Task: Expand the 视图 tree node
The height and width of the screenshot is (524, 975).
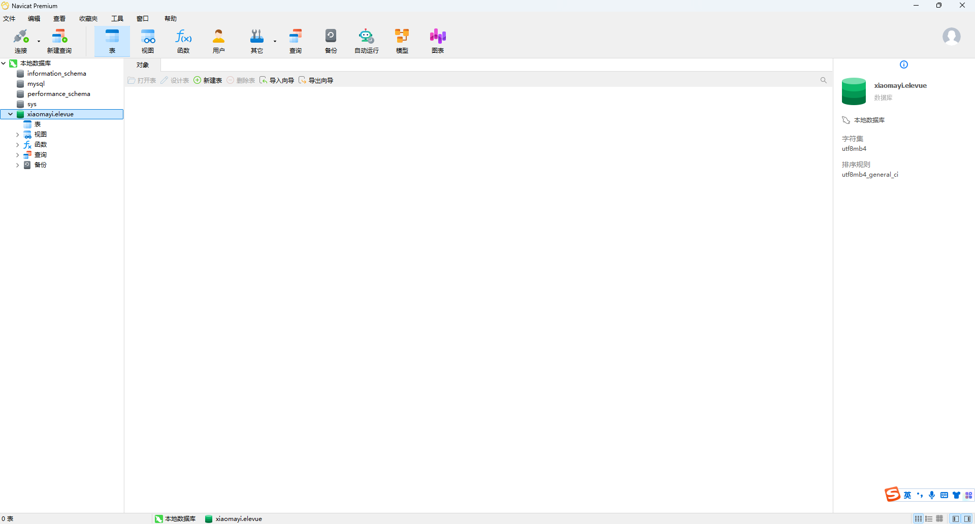Action: (18, 135)
